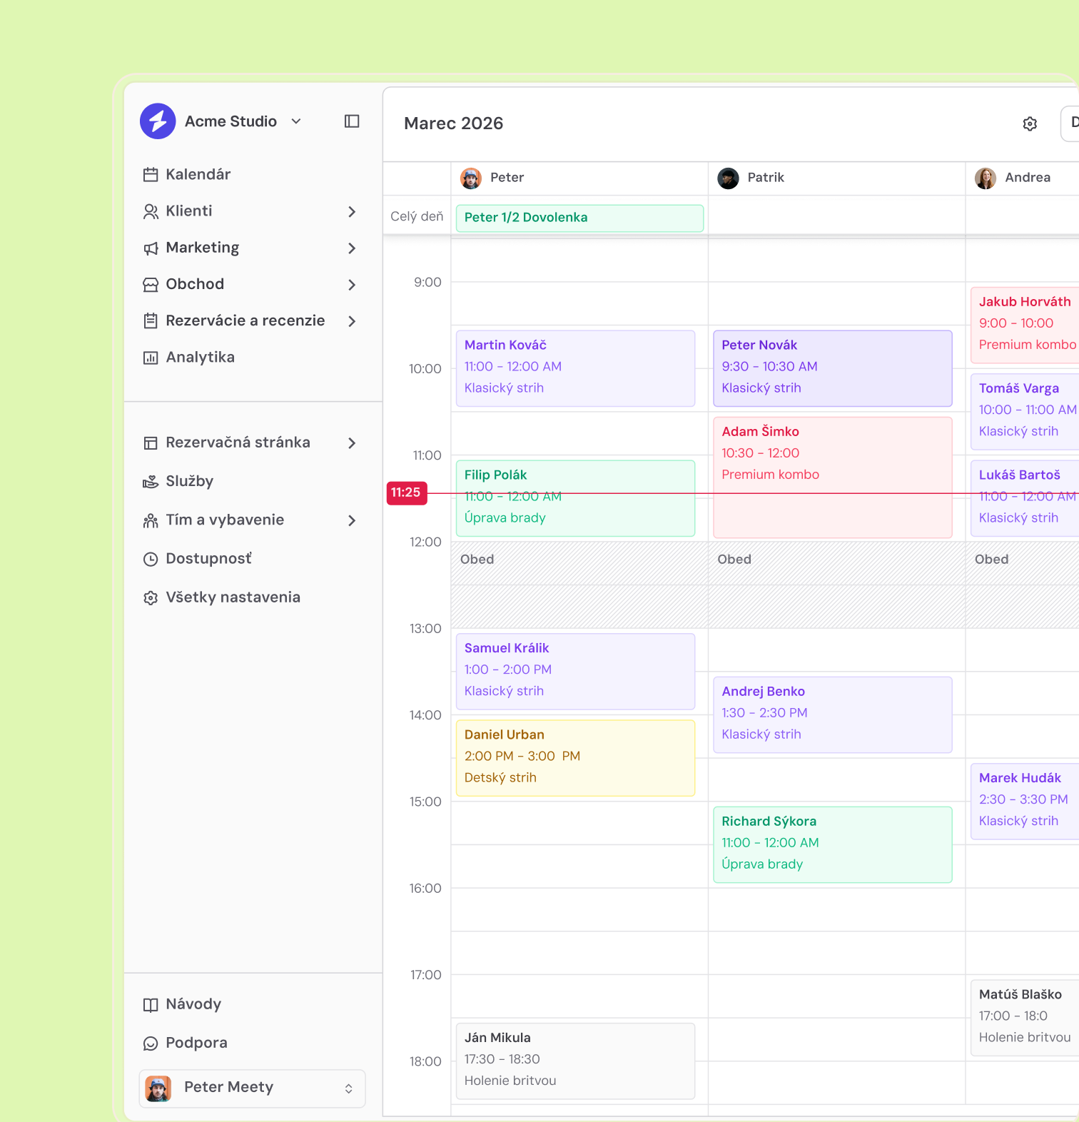Click the 11:25 current time marker
The image size is (1079, 1122).
(406, 492)
